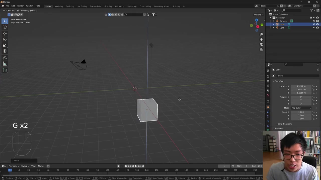The width and height of the screenshot is (321, 180).
Task: Switch to the Shading workspace tab
Action: (x=108, y=6)
